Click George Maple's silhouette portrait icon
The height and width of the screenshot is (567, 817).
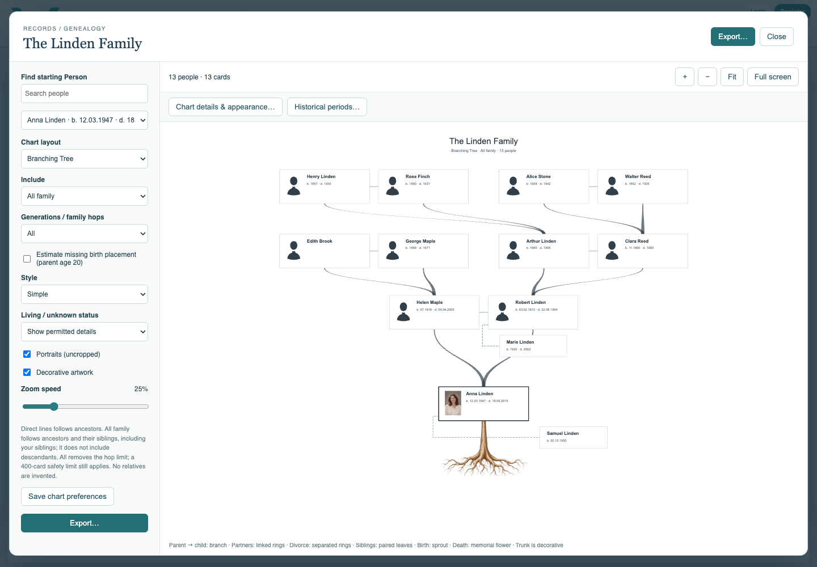pos(393,251)
